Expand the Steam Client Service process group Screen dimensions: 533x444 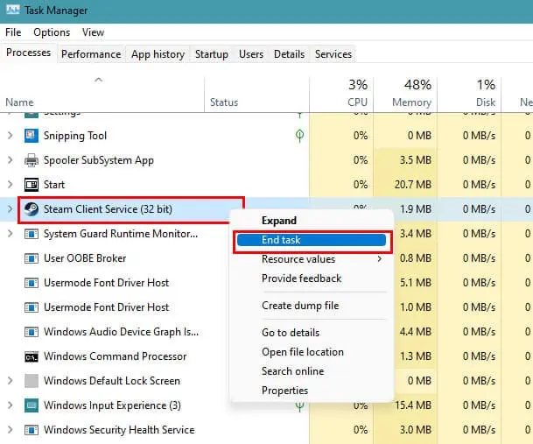click(10, 209)
